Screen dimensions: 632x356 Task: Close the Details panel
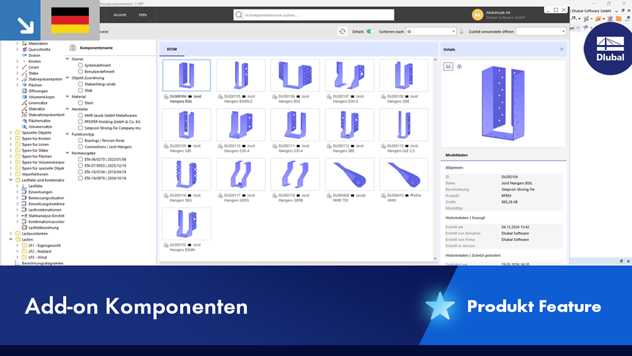pos(562,49)
